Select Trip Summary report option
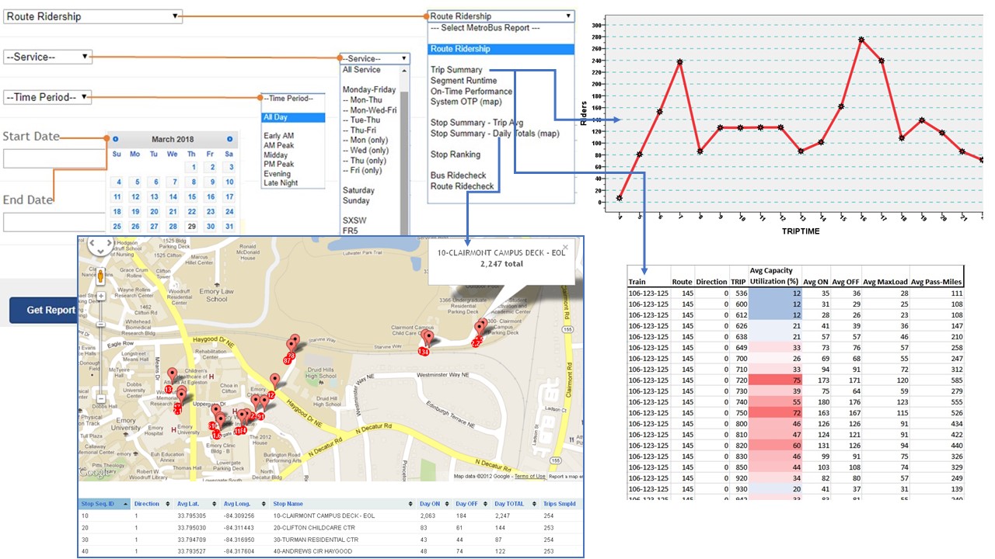995x559 pixels. (x=457, y=70)
